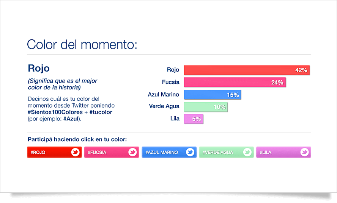Click the #tucolor hashtag text
This screenshot has width=337, height=203.
(101, 112)
